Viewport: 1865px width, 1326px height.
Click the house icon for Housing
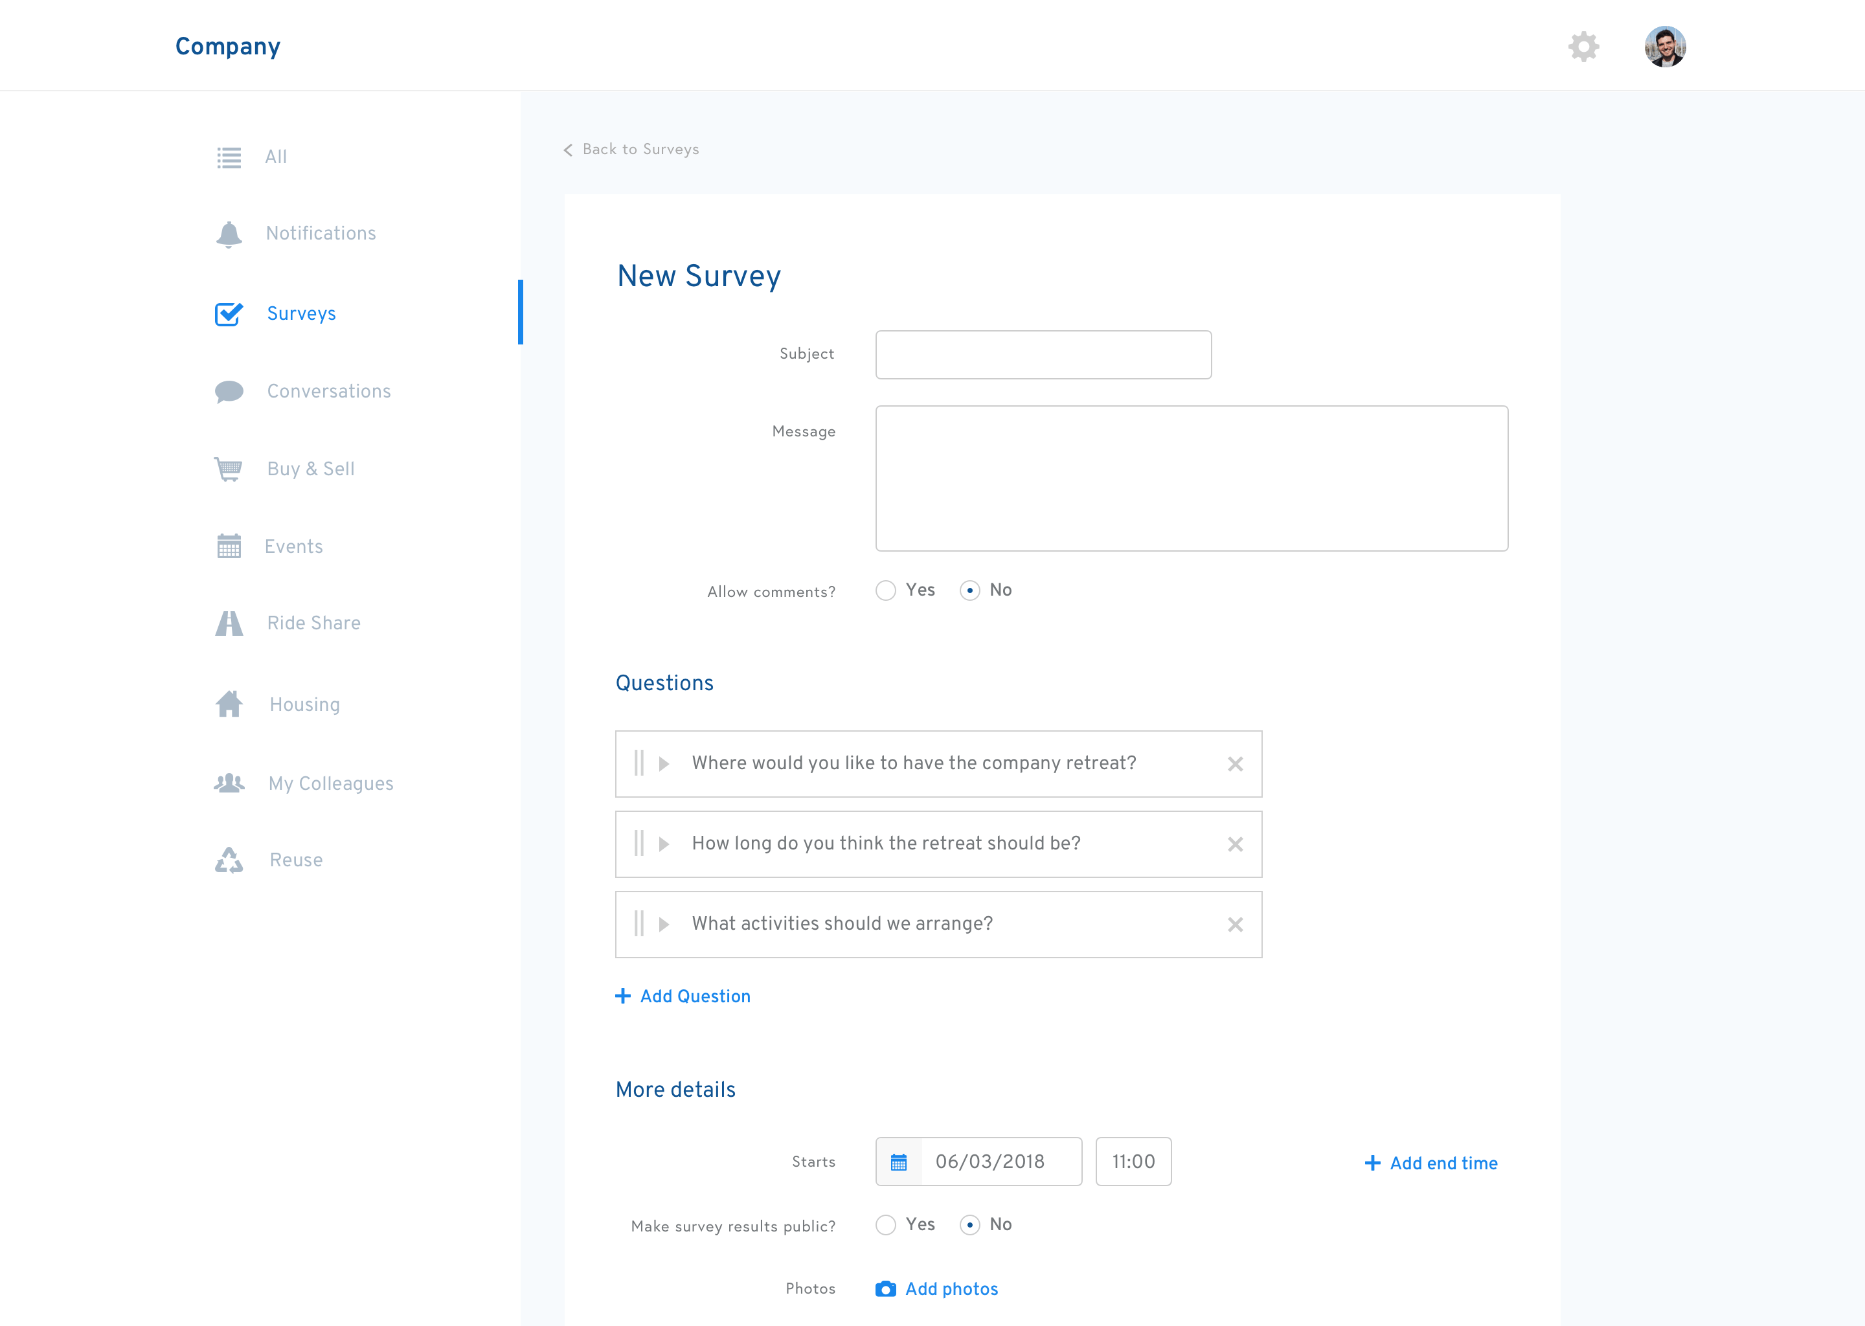click(229, 704)
